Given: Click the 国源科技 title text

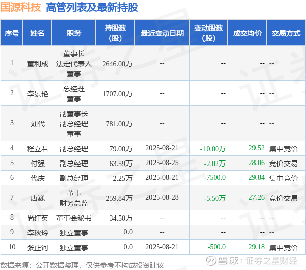Looking at the screenshot, I should 20,7.
